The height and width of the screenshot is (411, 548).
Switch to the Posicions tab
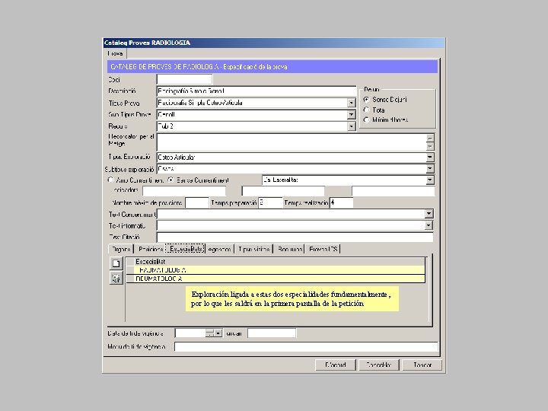[150, 249]
